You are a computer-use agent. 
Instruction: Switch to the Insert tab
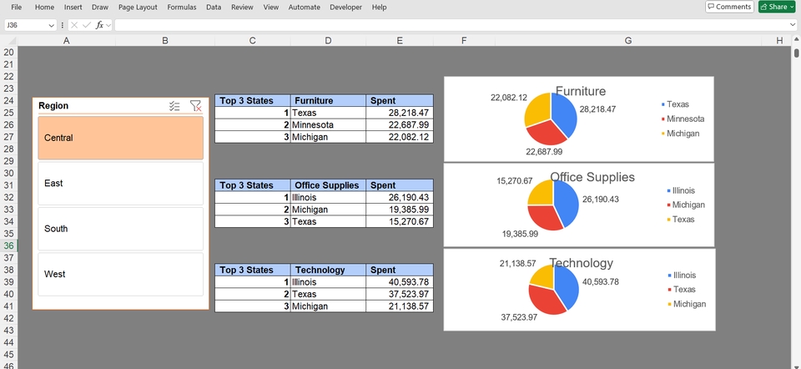pyautogui.click(x=73, y=8)
